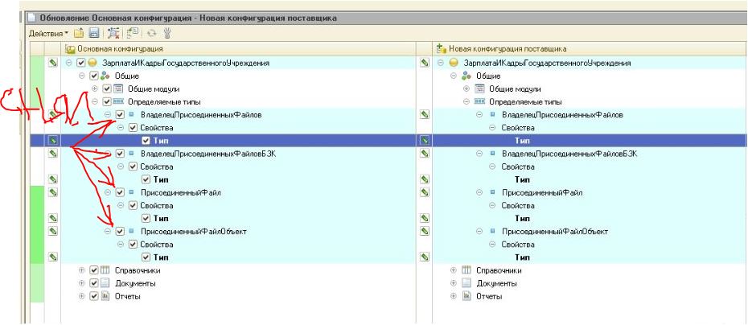Collapse Общие node in left pane
Image resolution: width=748 pixels, height=325 pixels.
[81, 76]
